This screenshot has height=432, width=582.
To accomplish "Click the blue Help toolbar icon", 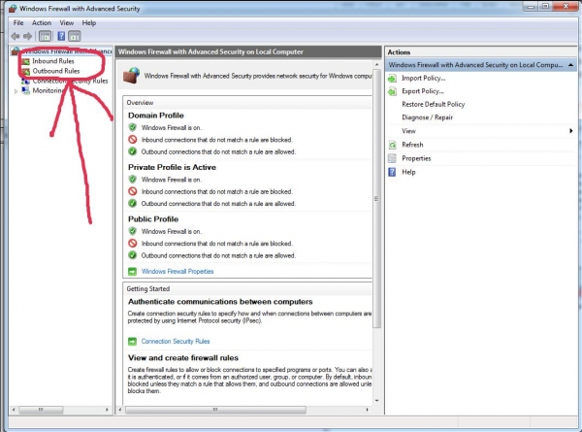I will click(61, 36).
